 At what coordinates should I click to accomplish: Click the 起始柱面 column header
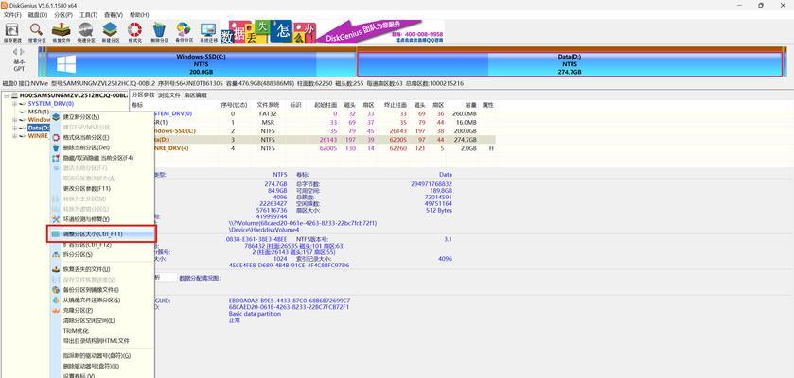[x=326, y=105]
